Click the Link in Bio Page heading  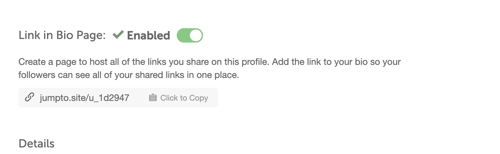click(x=62, y=35)
